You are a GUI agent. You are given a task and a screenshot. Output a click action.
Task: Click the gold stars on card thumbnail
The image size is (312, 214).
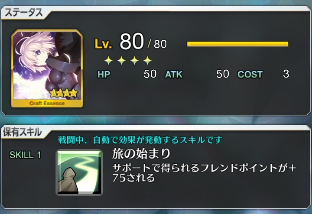coord(63,93)
